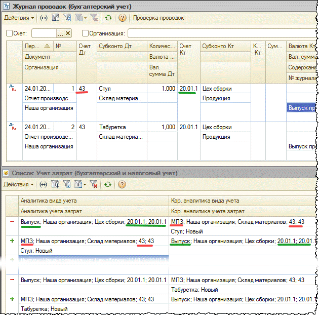Select the Табуретка cell in postings journal
This screenshot has width=319, height=315.
pyautogui.click(x=122, y=127)
